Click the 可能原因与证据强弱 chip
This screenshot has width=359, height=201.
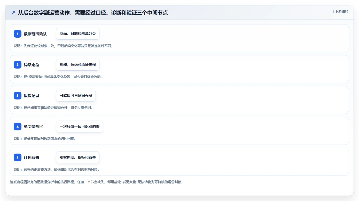(76, 96)
